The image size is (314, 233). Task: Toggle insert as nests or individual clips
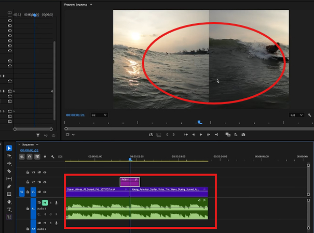(x=22, y=157)
